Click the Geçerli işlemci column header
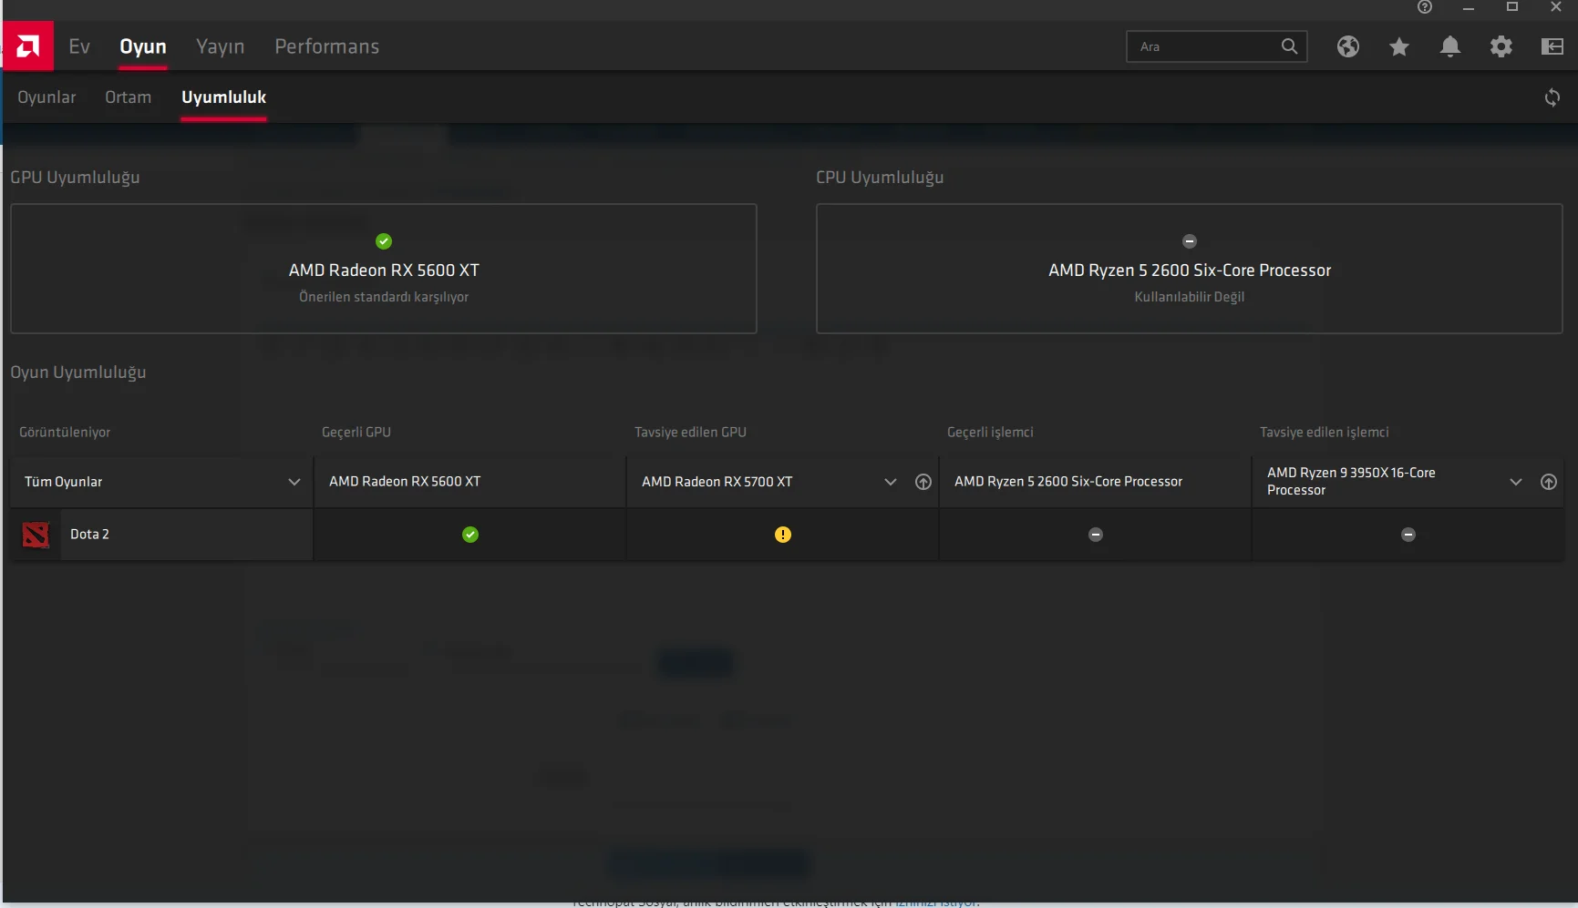Viewport: 1578px width, 908px height. [x=990, y=433]
